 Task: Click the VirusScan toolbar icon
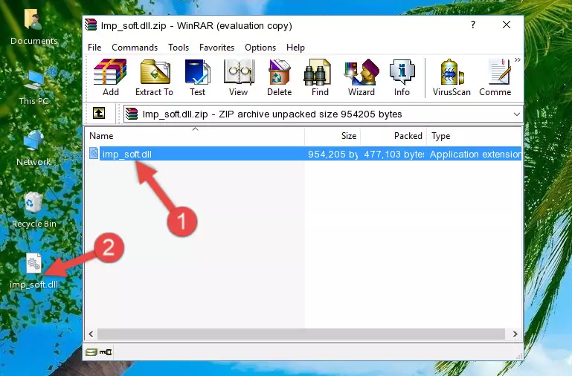(x=452, y=77)
